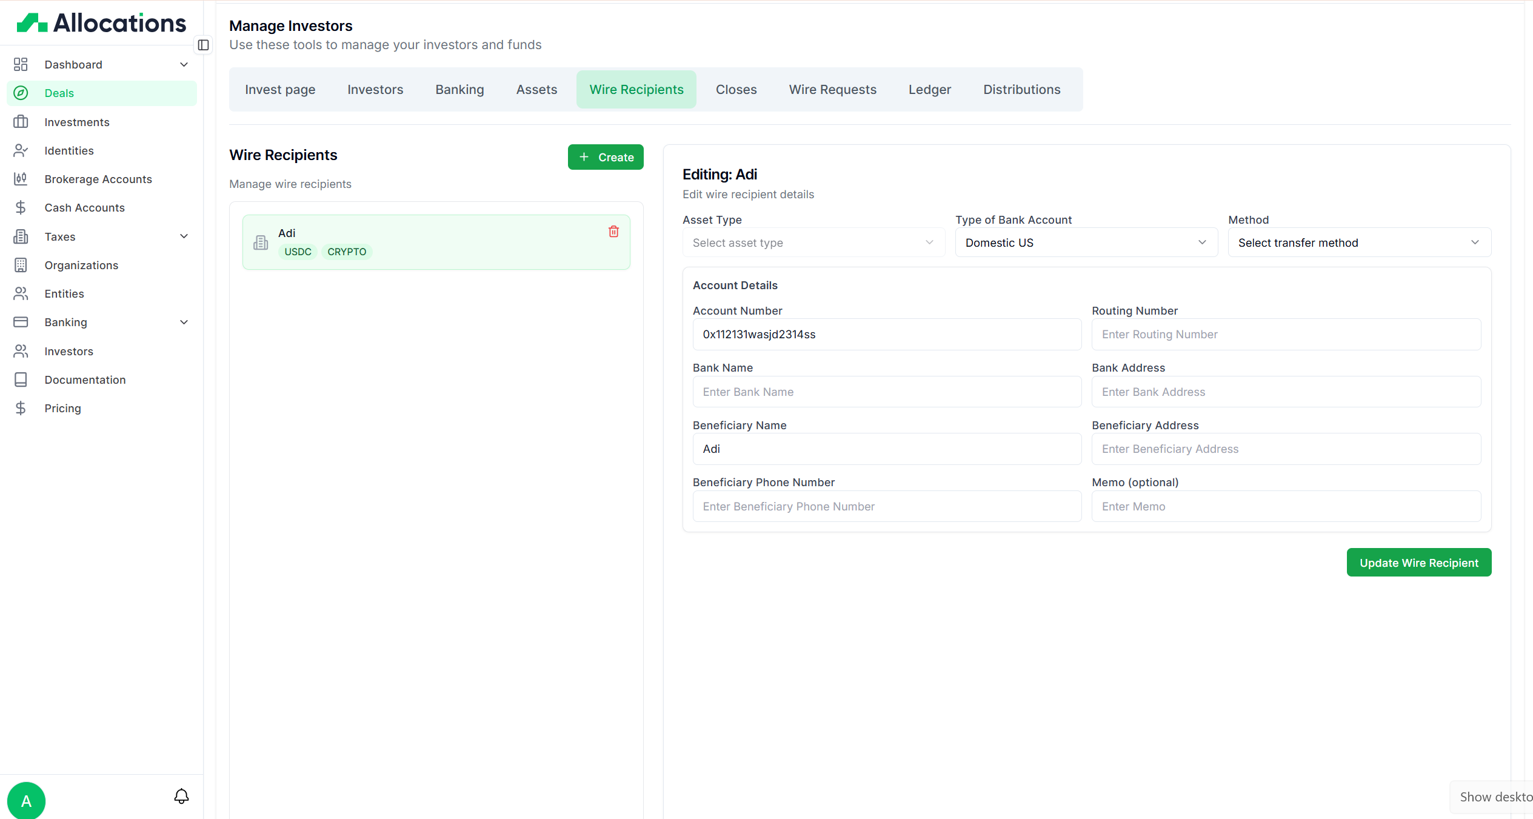Open the Select transfer method dropdown
The image size is (1533, 819).
pos(1358,242)
